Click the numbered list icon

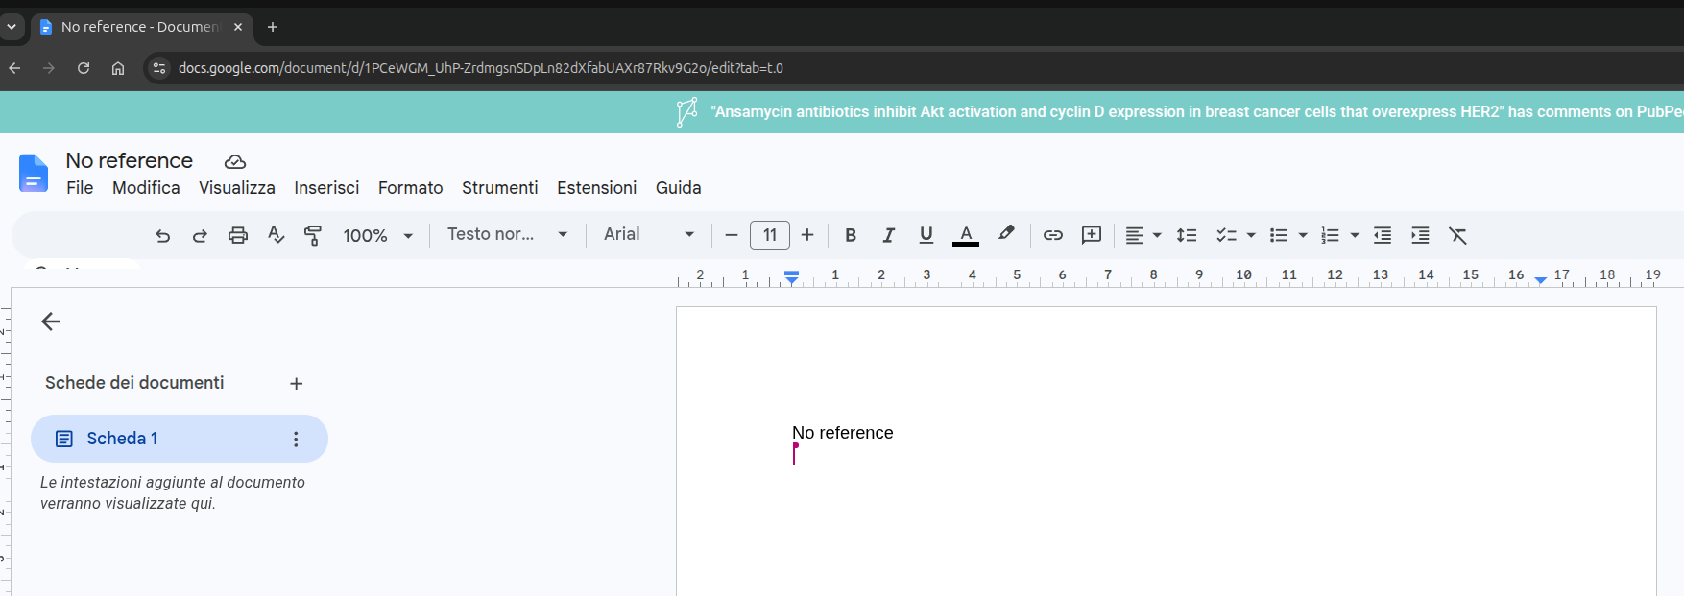pos(1331,235)
